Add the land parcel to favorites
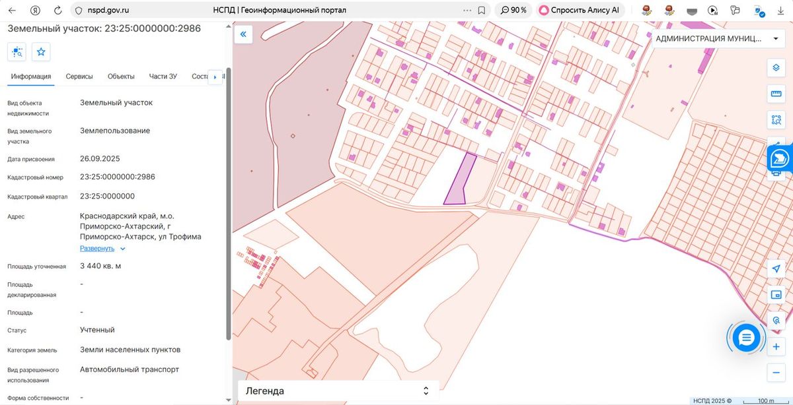Image resolution: width=793 pixels, height=405 pixels. 41,52
